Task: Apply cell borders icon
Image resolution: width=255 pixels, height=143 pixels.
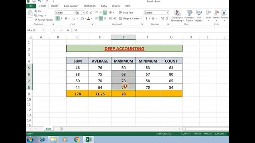Action: tap(74, 19)
